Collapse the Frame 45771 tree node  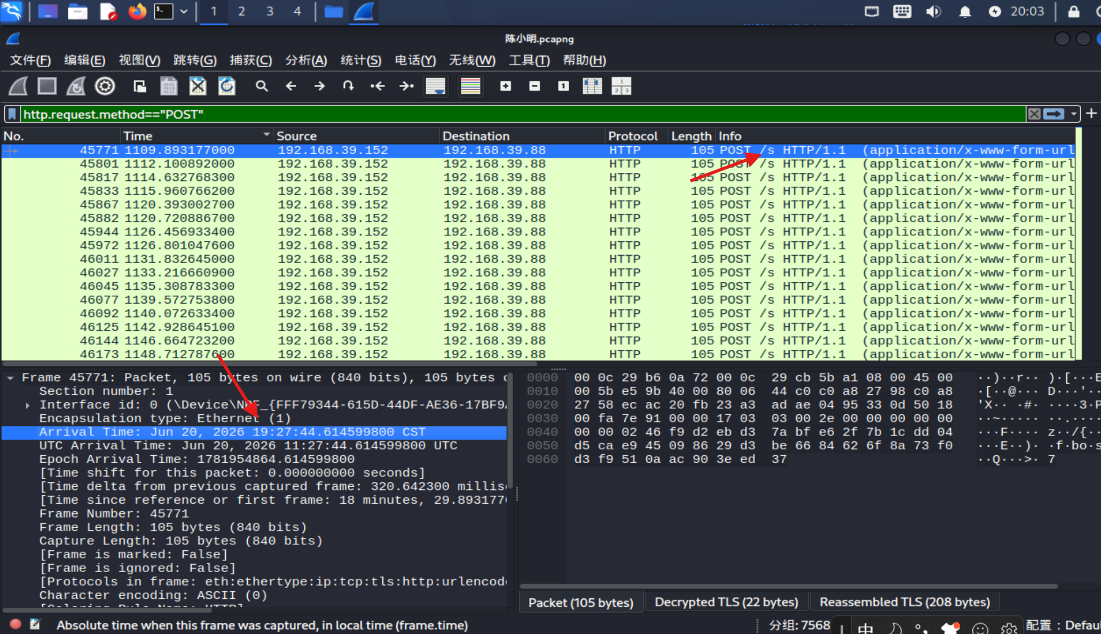point(10,378)
